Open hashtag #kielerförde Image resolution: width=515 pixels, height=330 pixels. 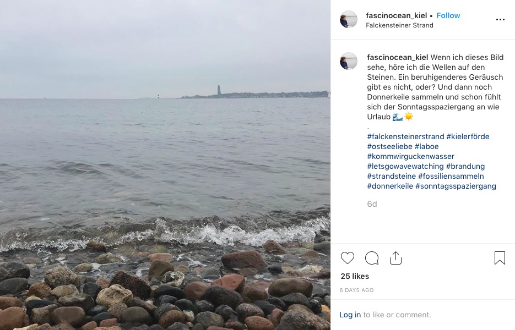coord(468,136)
